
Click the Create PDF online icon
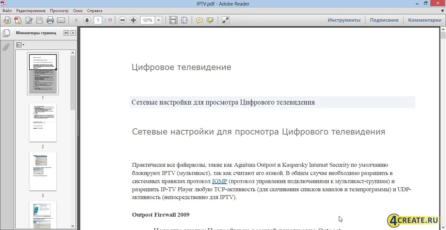pos(18,20)
